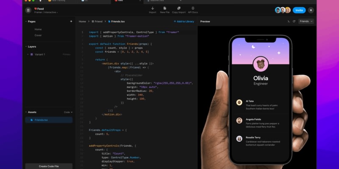The height and width of the screenshot is (169, 339).
Task: Click the Invite button
Action: [x=299, y=10]
